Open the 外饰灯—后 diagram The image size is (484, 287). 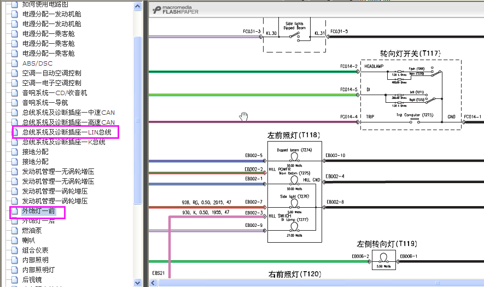pyautogui.click(x=39, y=221)
